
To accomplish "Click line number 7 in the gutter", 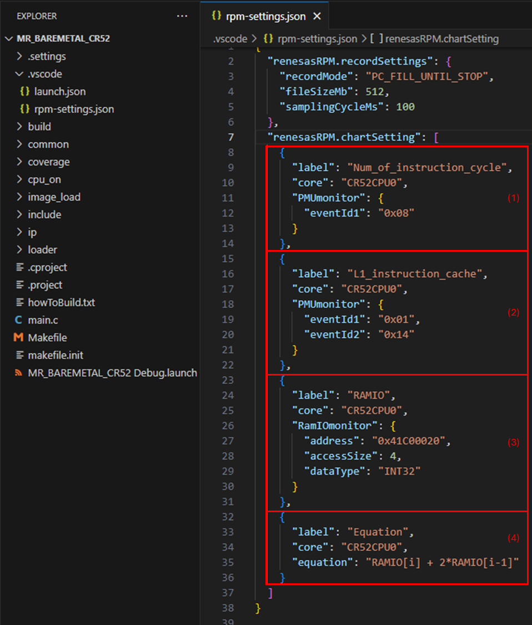I will (230, 137).
